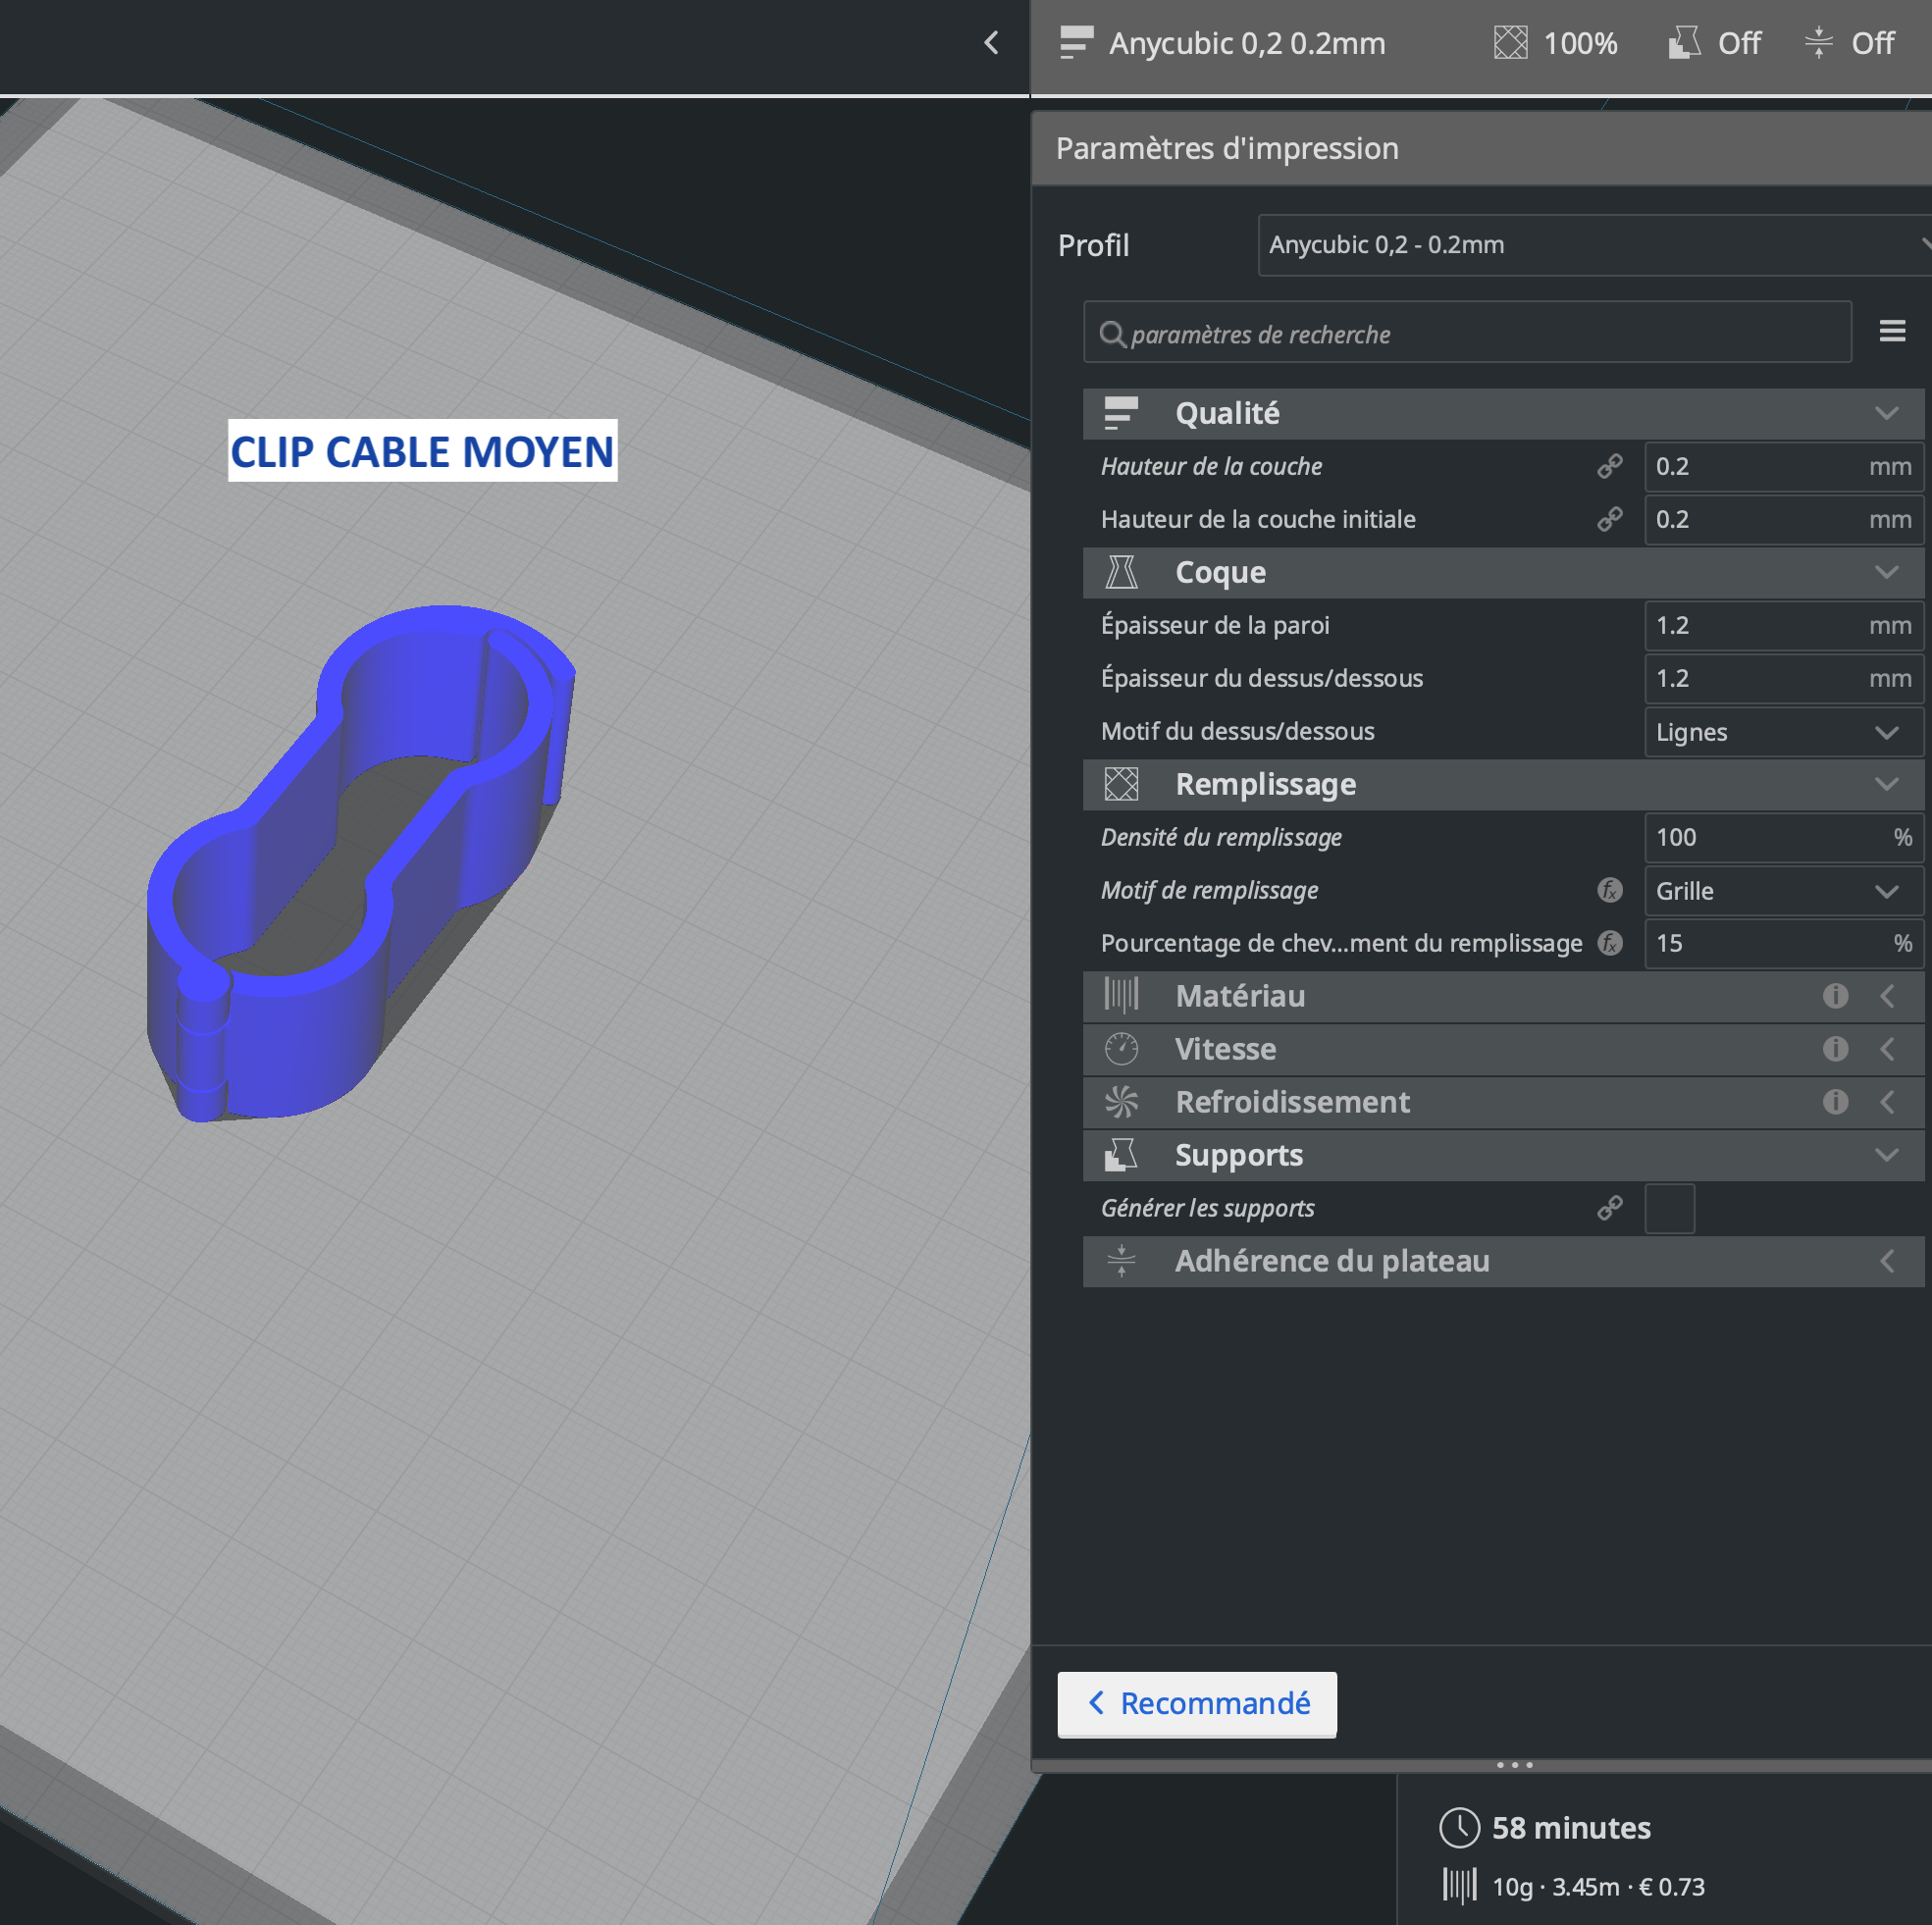Click the fx icon beside Motif de remplissage

1609,890
